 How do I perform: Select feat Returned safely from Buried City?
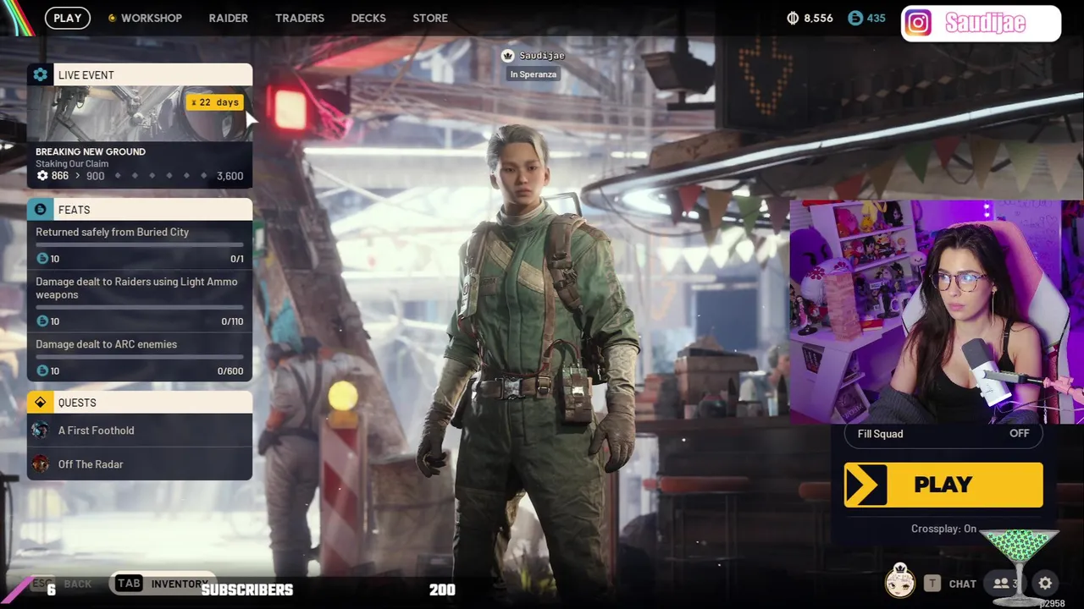[140, 245]
